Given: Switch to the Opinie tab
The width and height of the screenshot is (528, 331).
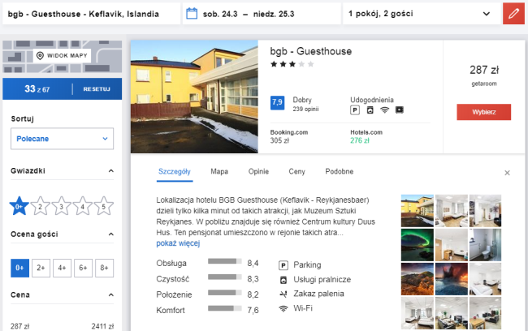Looking at the screenshot, I should click(x=258, y=171).
